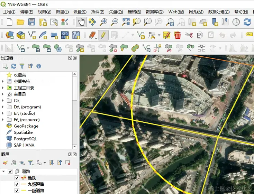The width and height of the screenshot is (254, 194).
Task: Expand 工程主目录 node
Action: (x=2, y=87)
